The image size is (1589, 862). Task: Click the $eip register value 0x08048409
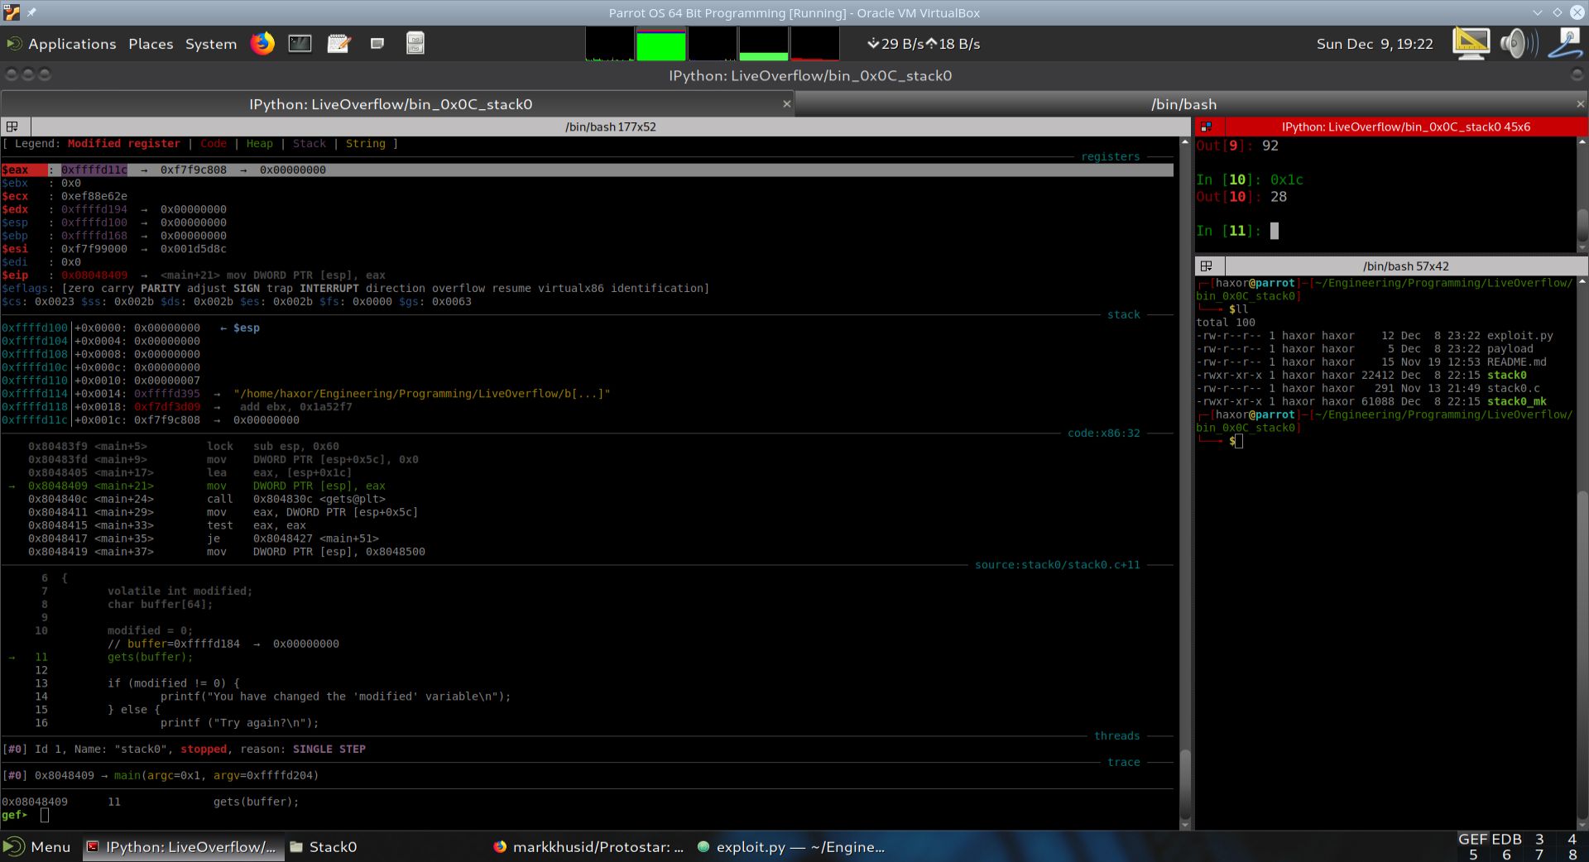(94, 275)
